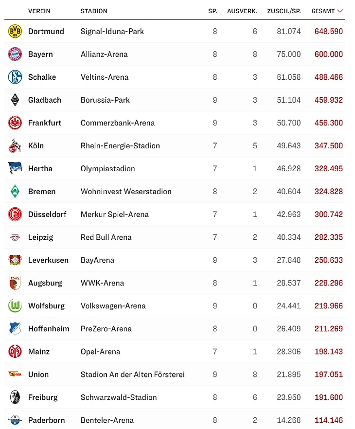Click the SC Freiburg club logo
This screenshot has width=355, height=429.
tap(15, 397)
